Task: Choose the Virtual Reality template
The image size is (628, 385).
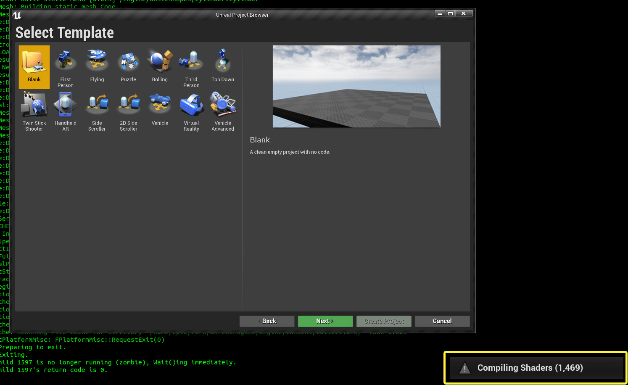Action: click(x=191, y=109)
